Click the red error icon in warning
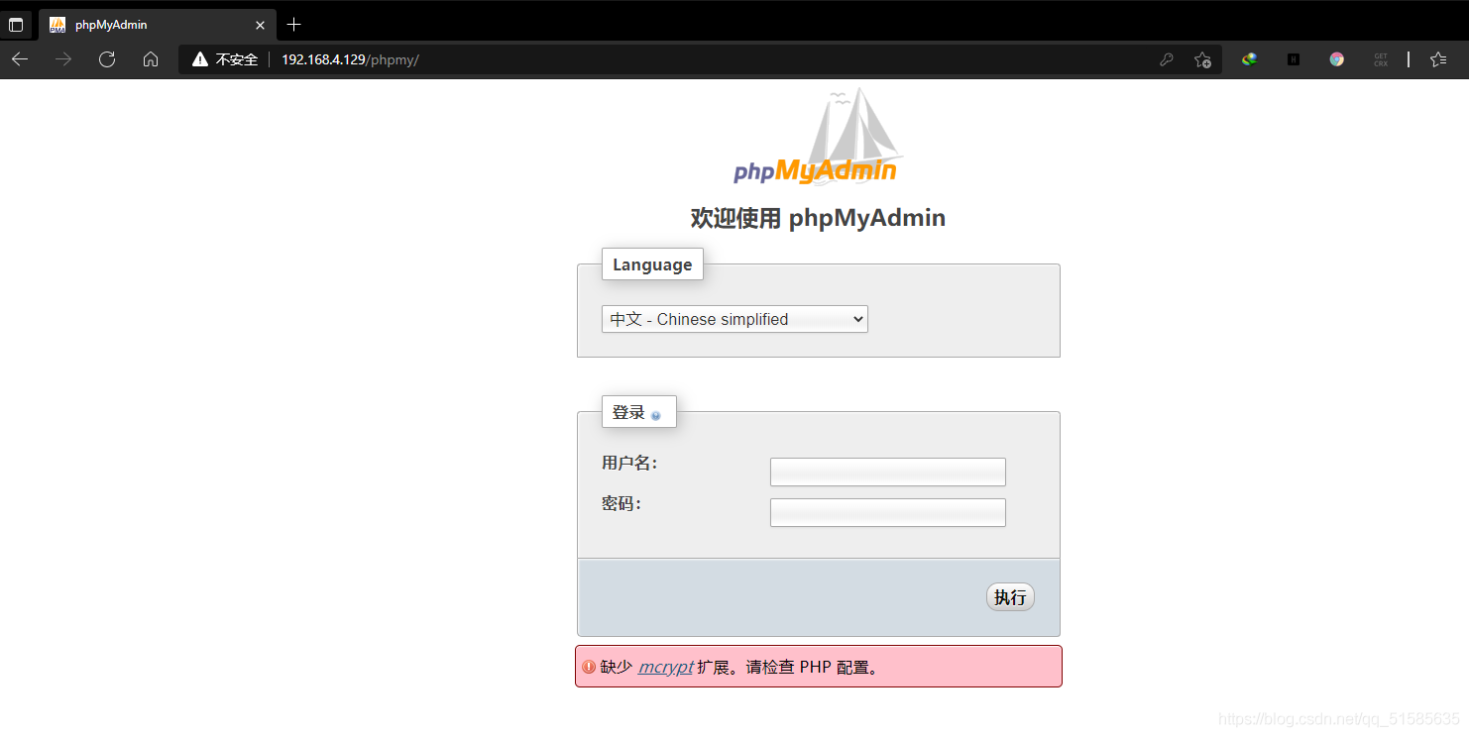Viewport: 1469px width, 737px height. pos(589,667)
